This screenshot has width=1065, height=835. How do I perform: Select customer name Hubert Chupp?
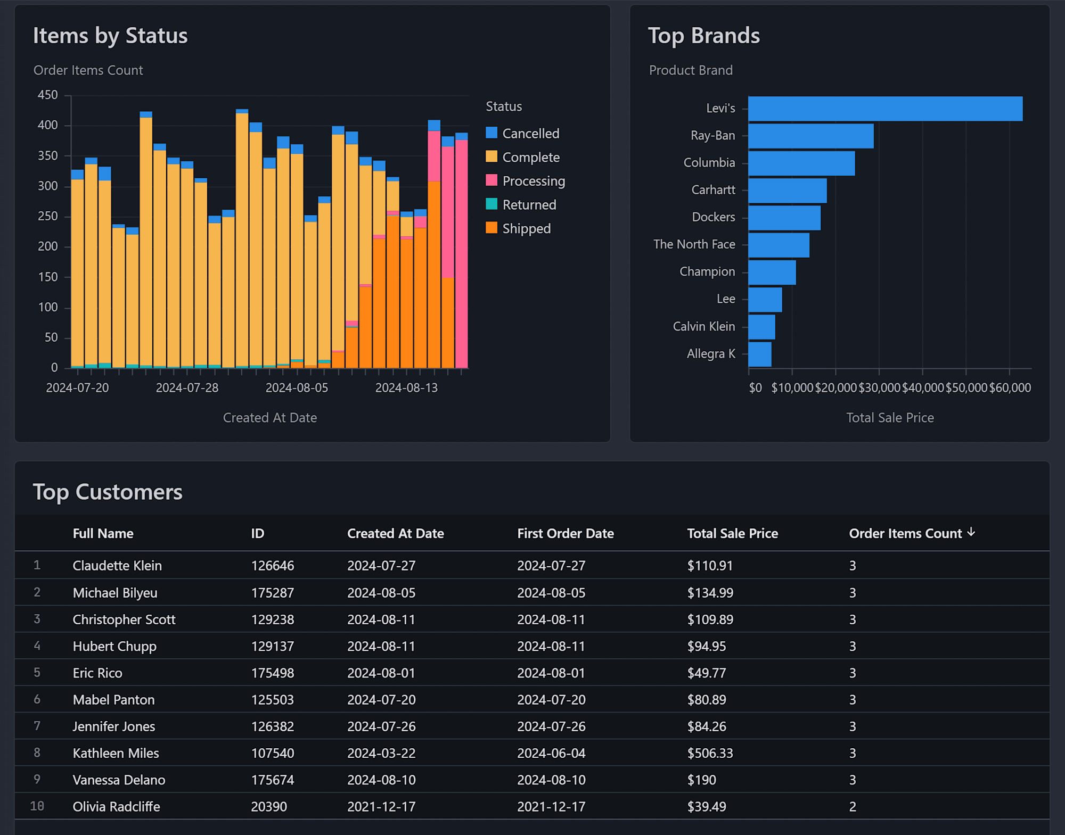[x=114, y=646]
